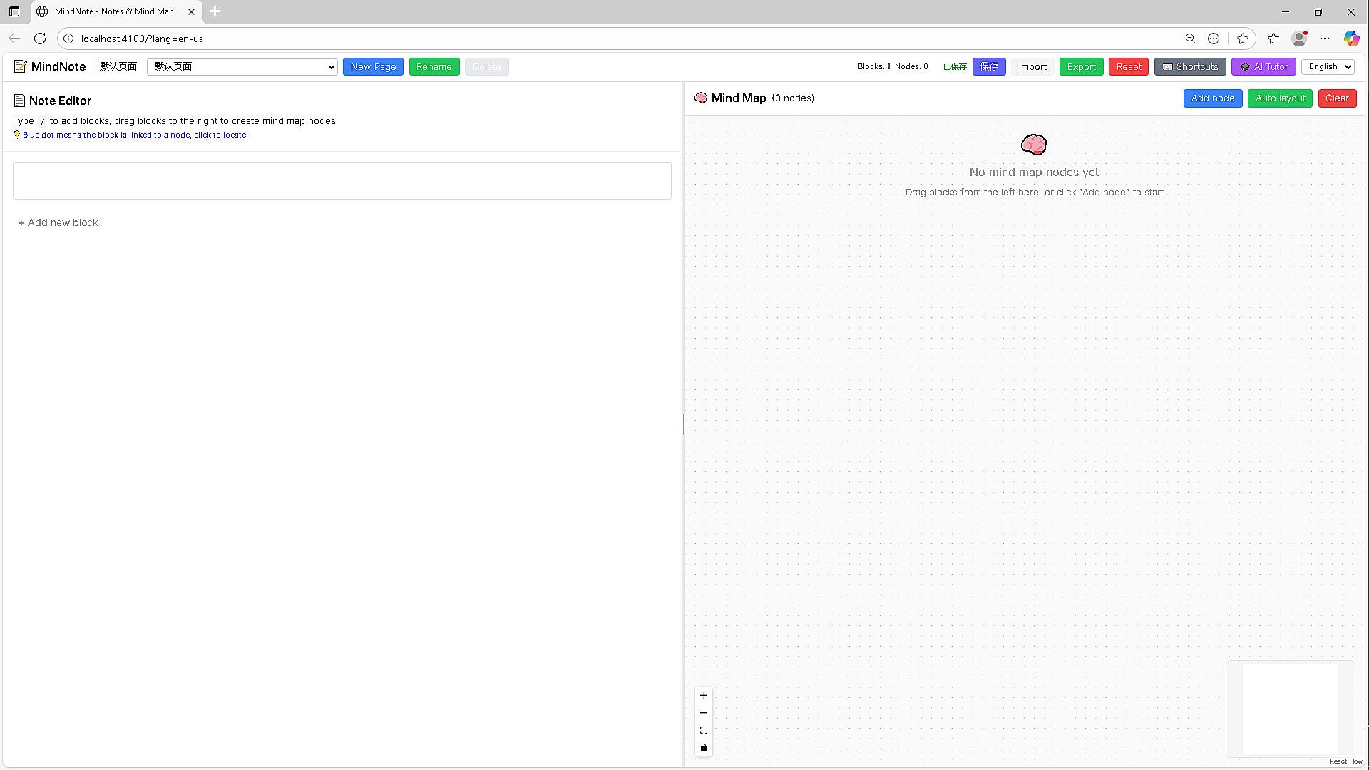
Task: Add this page to favorites star
Action: 1243,38
